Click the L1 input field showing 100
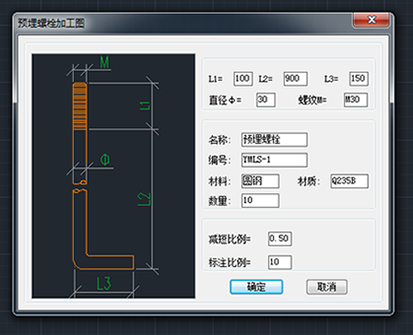The width and height of the screenshot is (413, 335). [x=243, y=79]
